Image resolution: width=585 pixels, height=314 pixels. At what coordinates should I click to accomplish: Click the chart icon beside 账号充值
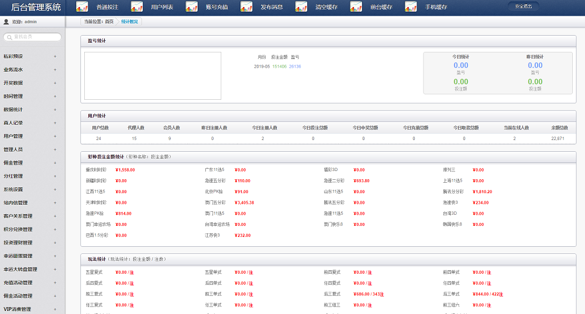pyautogui.click(x=191, y=7)
